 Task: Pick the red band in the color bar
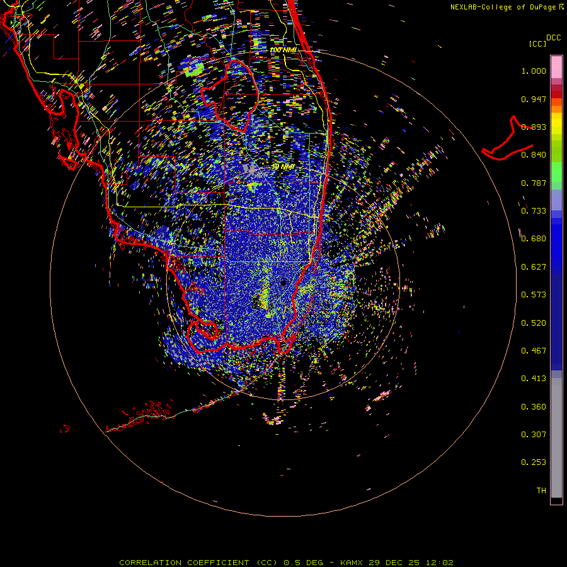coord(556,94)
